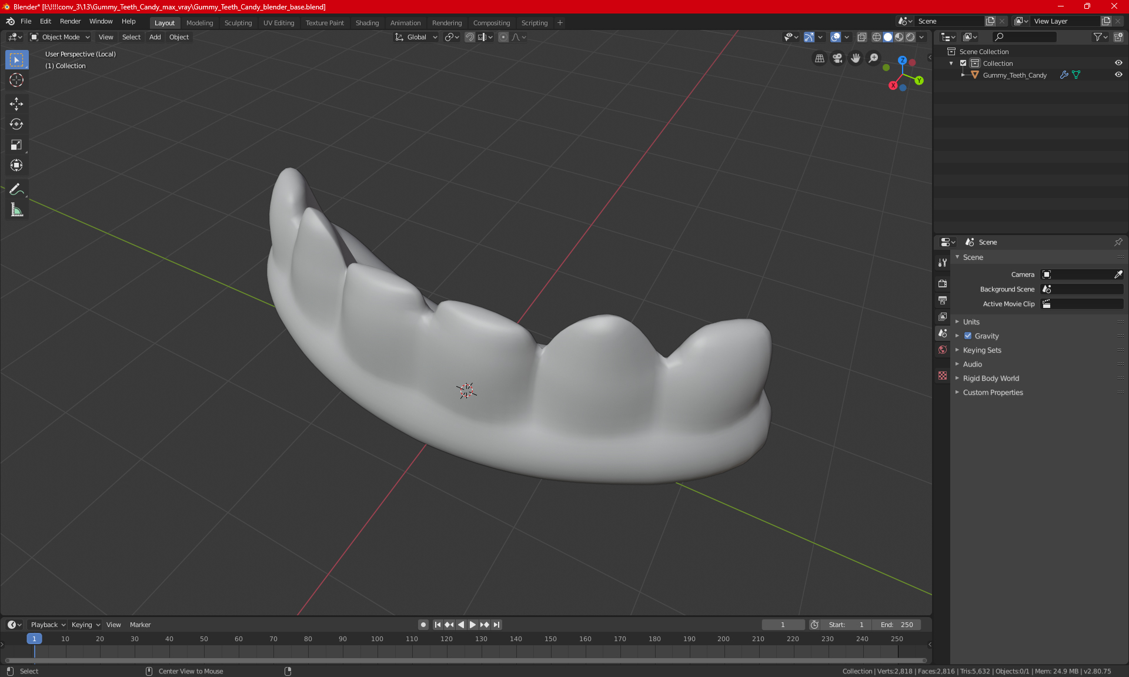Open the Render properties tab
Screen dimensions: 1129x677
coord(943,283)
